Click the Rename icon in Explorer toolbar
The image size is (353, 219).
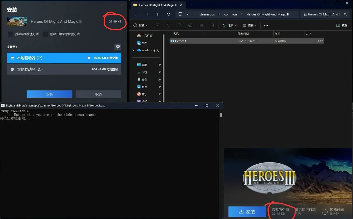click(190, 25)
